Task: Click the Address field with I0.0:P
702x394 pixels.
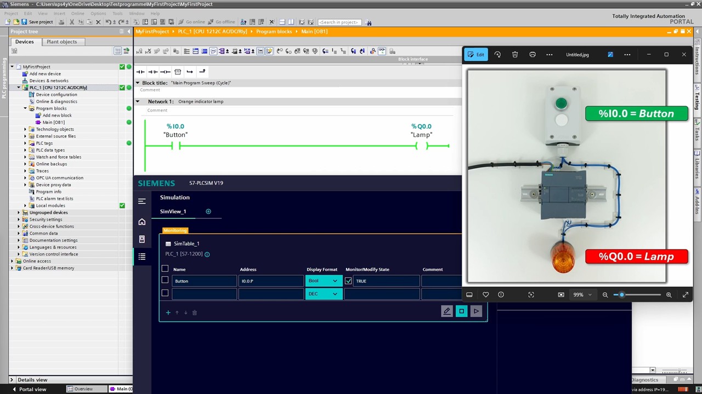Action: pos(271,281)
